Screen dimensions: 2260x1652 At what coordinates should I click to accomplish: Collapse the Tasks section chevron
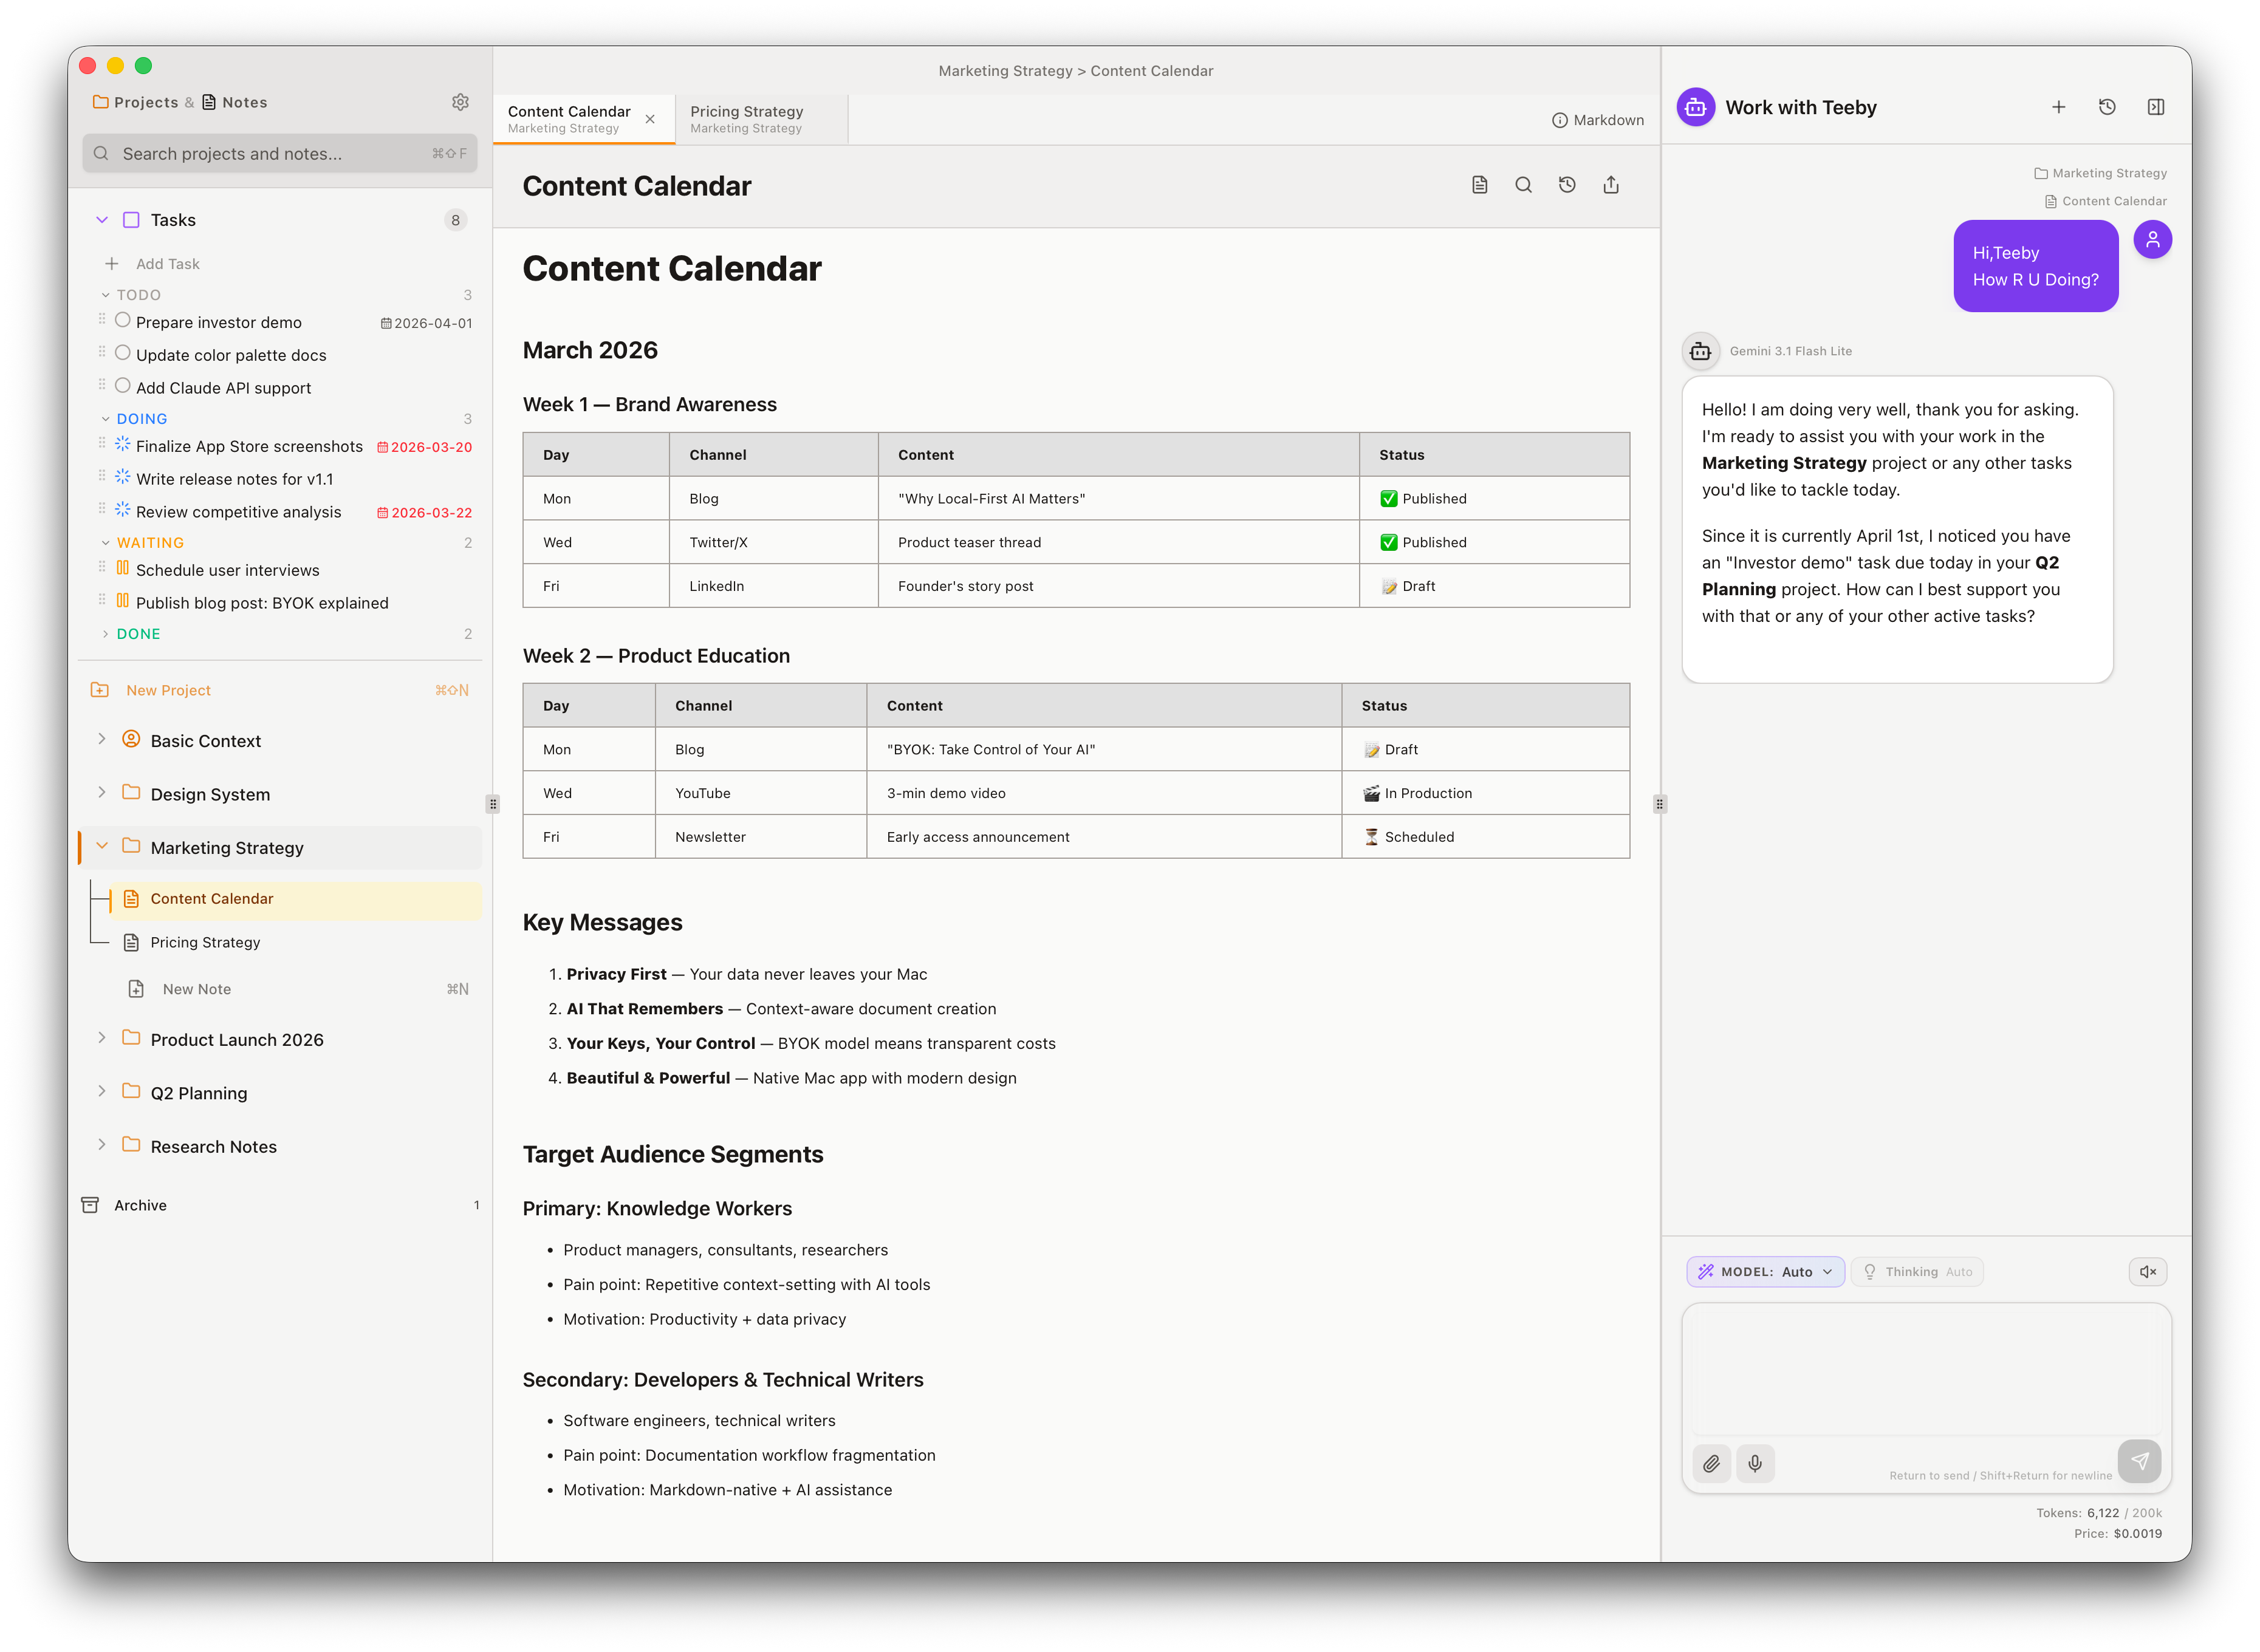point(102,220)
